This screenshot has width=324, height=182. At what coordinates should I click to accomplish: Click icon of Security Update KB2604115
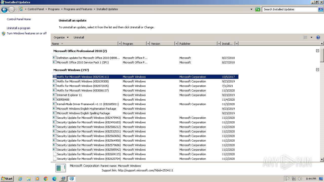click(x=54, y=154)
